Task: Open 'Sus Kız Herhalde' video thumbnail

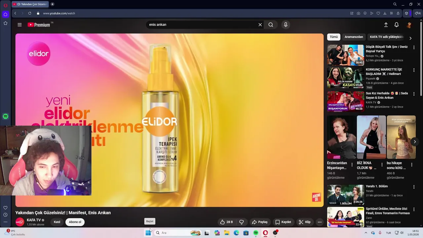Action: (345, 101)
